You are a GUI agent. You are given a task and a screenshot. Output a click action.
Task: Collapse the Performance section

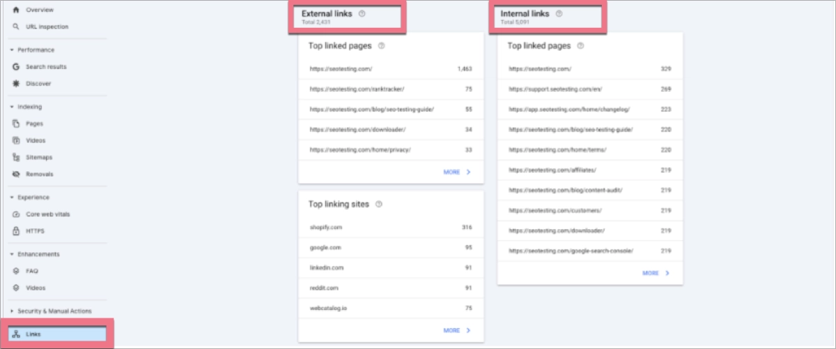(x=12, y=50)
